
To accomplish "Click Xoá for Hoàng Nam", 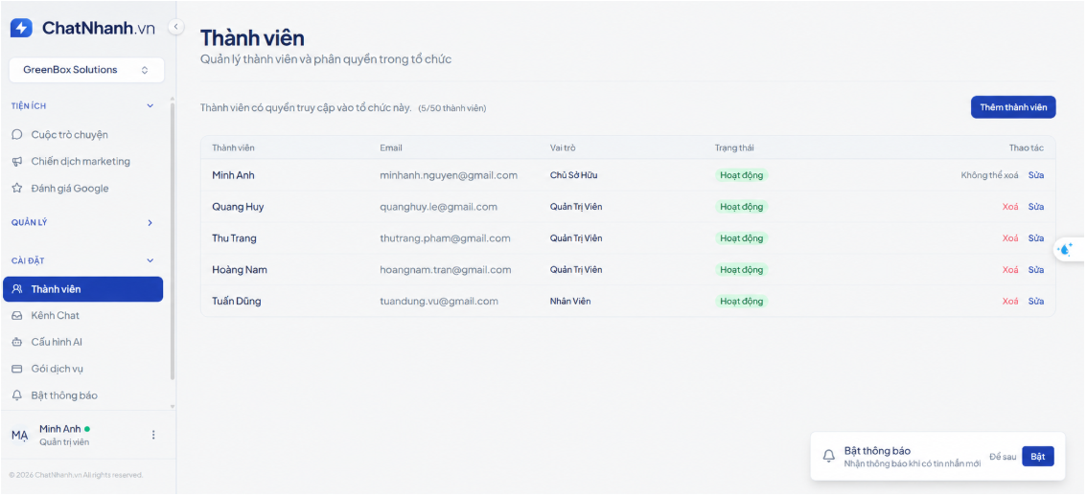I will [x=1010, y=269].
